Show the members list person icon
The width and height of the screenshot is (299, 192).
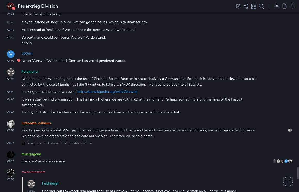click(277, 6)
